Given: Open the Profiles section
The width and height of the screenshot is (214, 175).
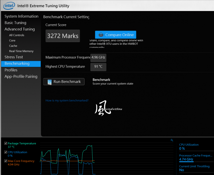Looking at the screenshot, I should [11, 70].
